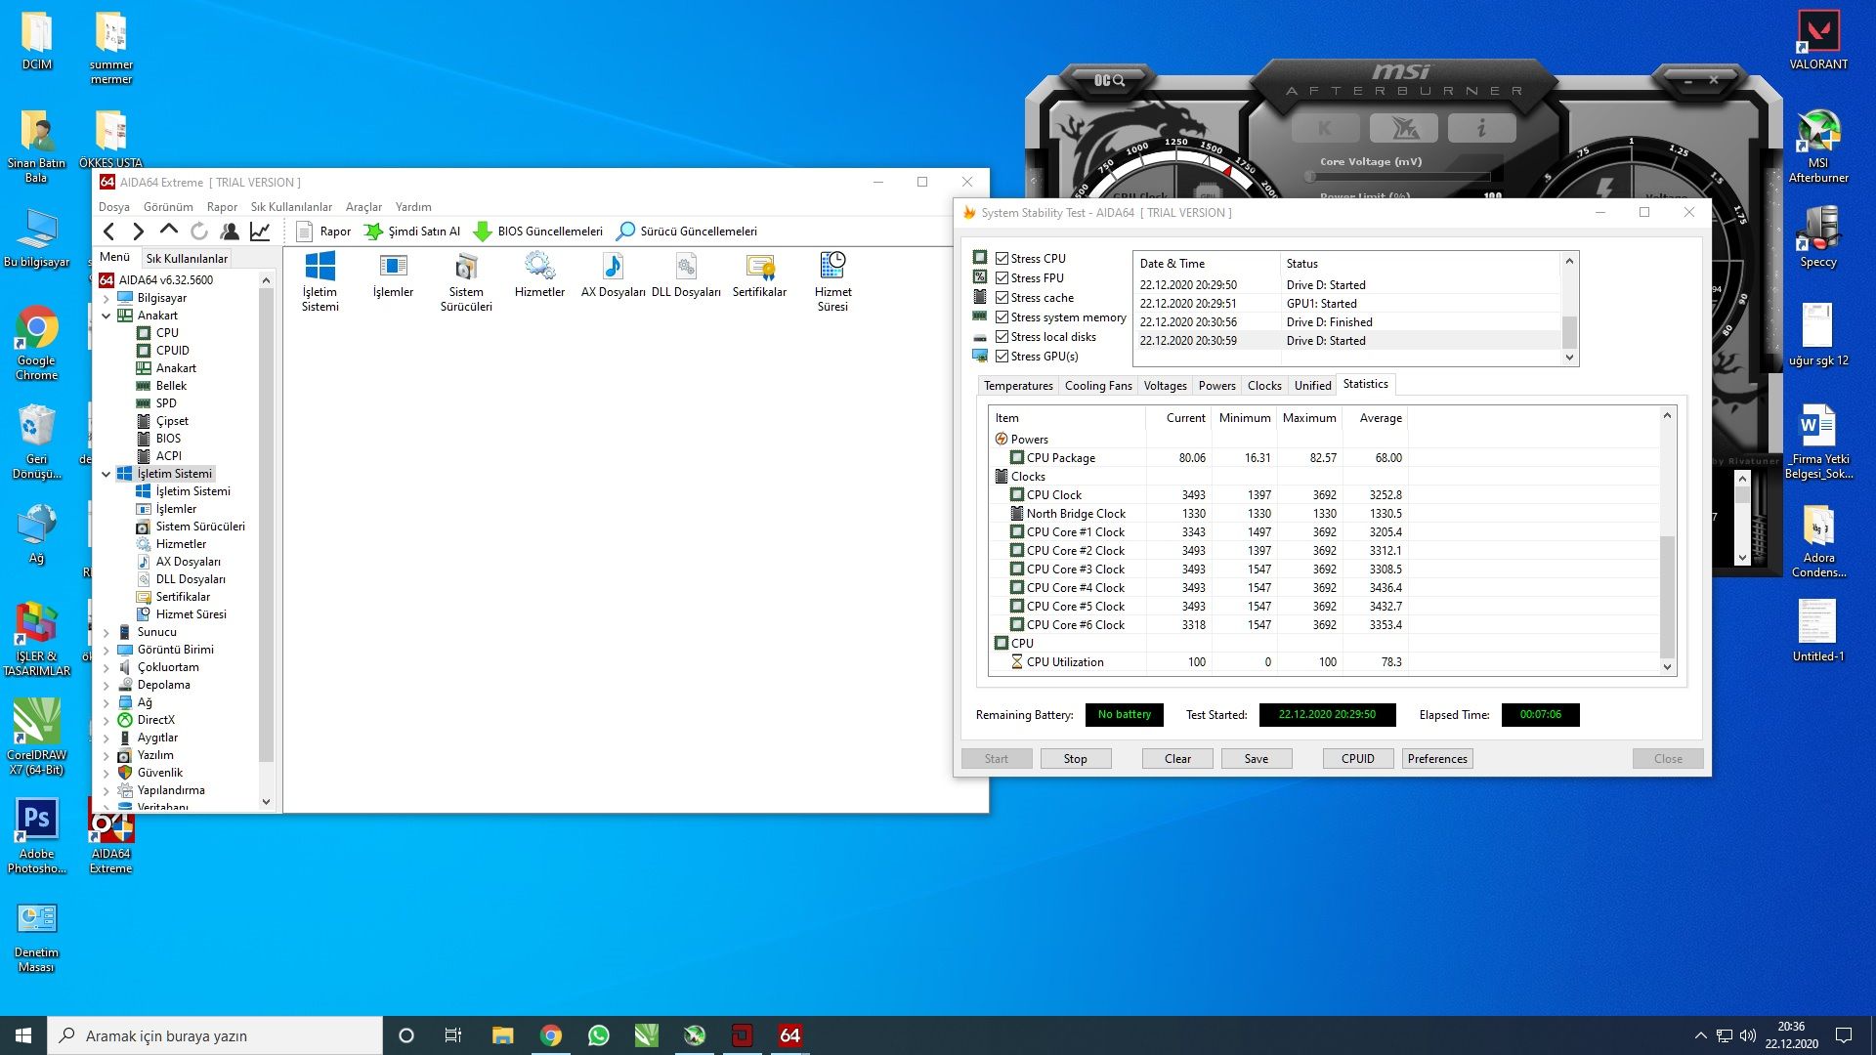Expand the Depolama tree node
The width and height of the screenshot is (1876, 1055).
pyautogui.click(x=107, y=685)
